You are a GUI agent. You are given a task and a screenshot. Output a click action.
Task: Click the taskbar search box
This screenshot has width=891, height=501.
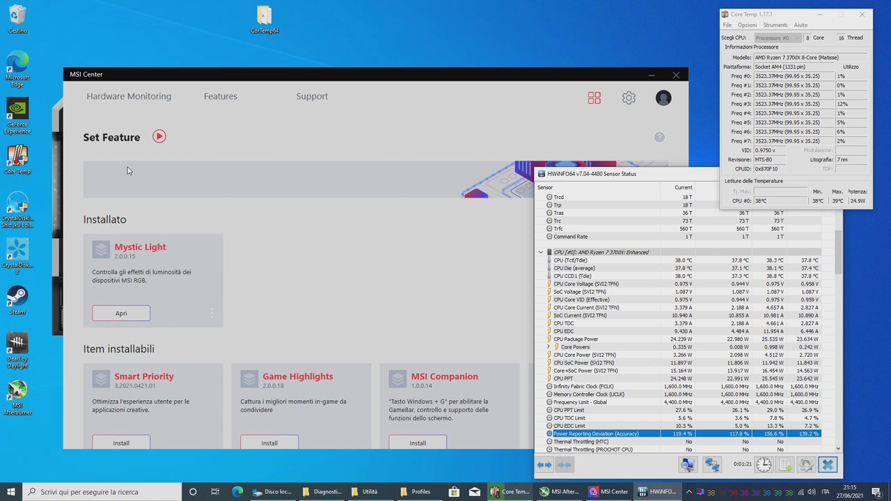point(103,491)
